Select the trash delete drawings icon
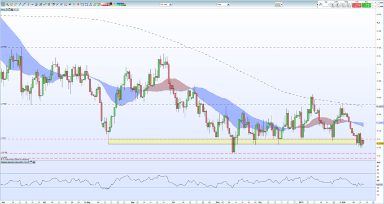 coord(49,4)
